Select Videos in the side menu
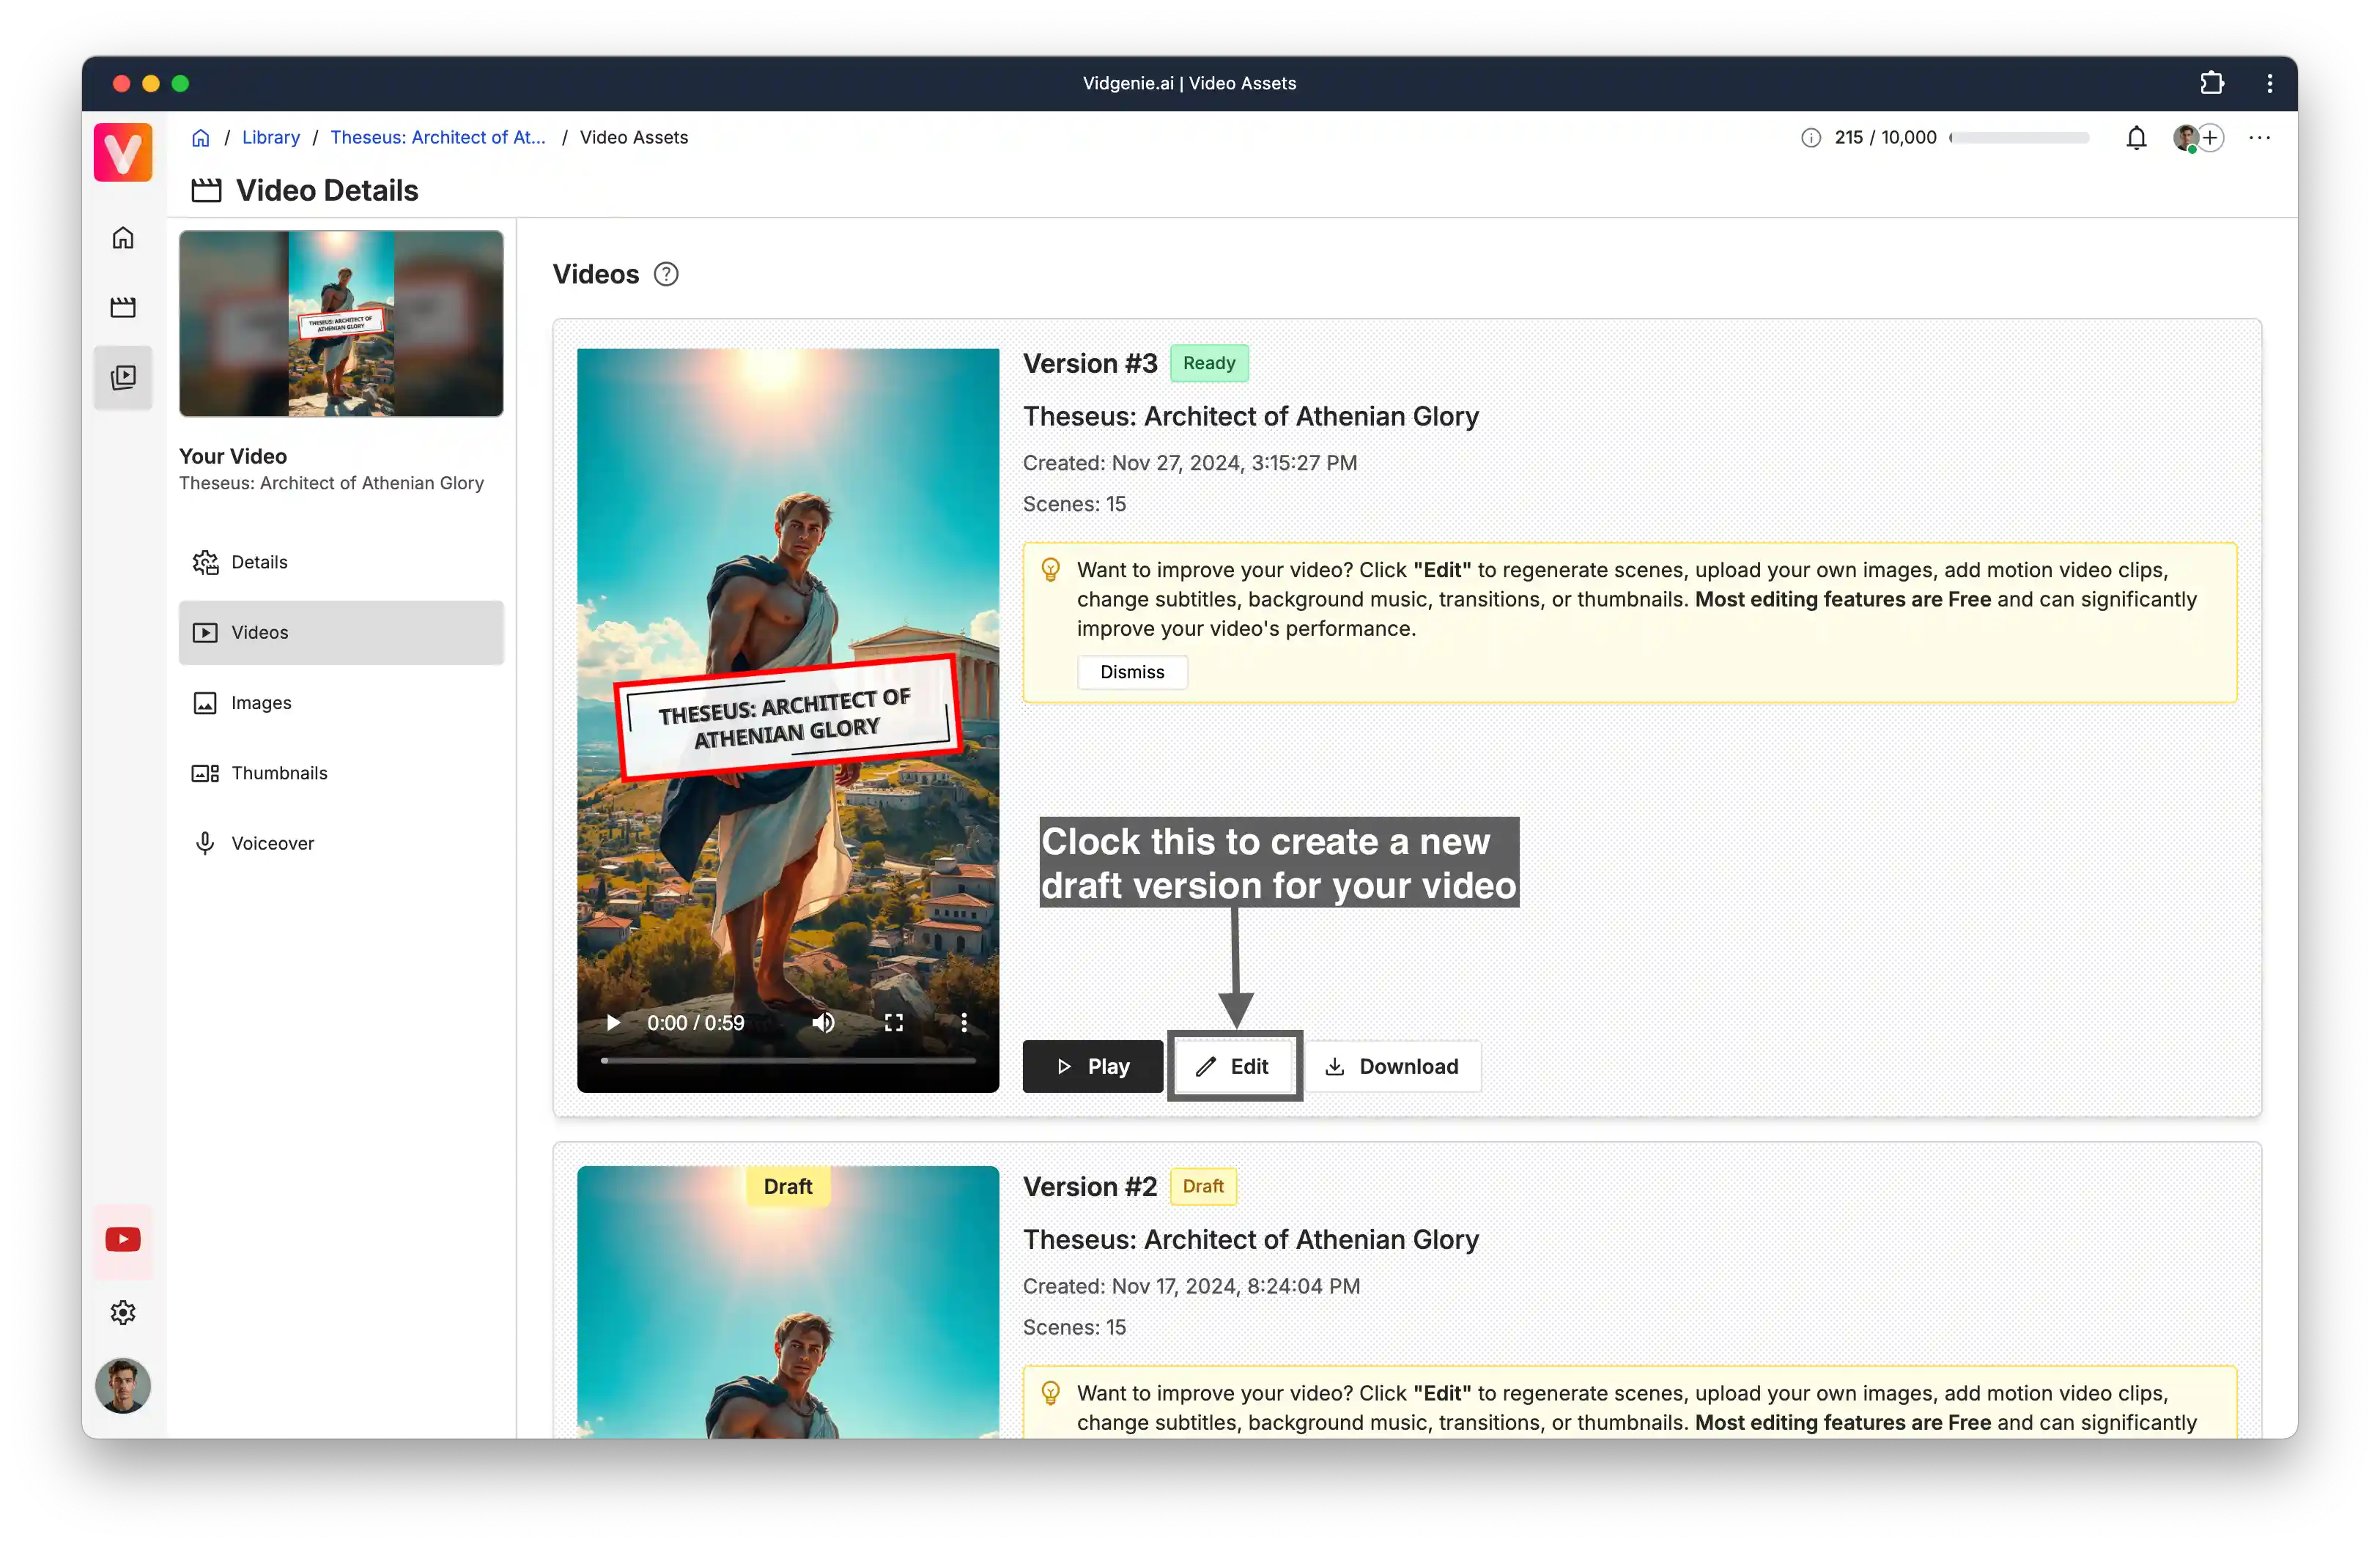 click(x=341, y=633)
